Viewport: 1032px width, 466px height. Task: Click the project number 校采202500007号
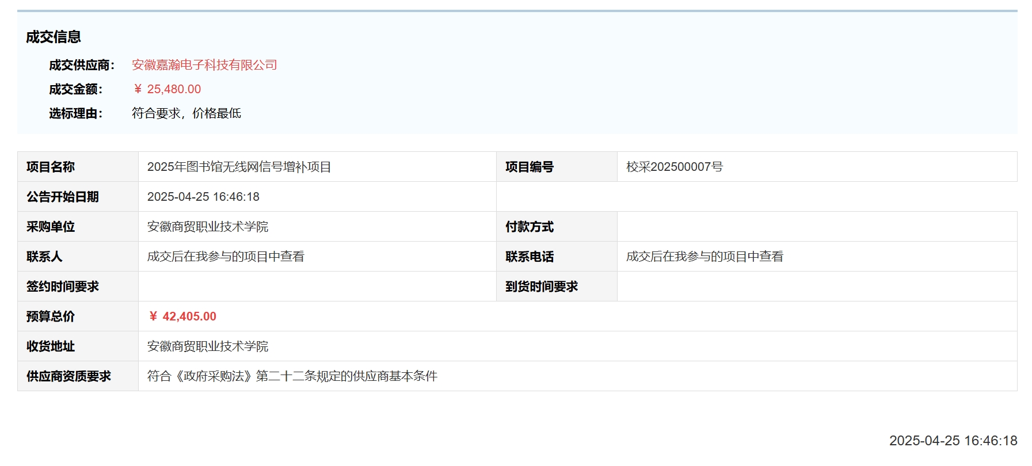coord(674,167)
